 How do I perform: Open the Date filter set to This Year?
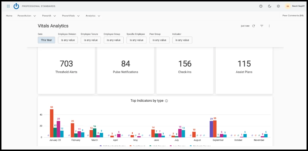46,40
